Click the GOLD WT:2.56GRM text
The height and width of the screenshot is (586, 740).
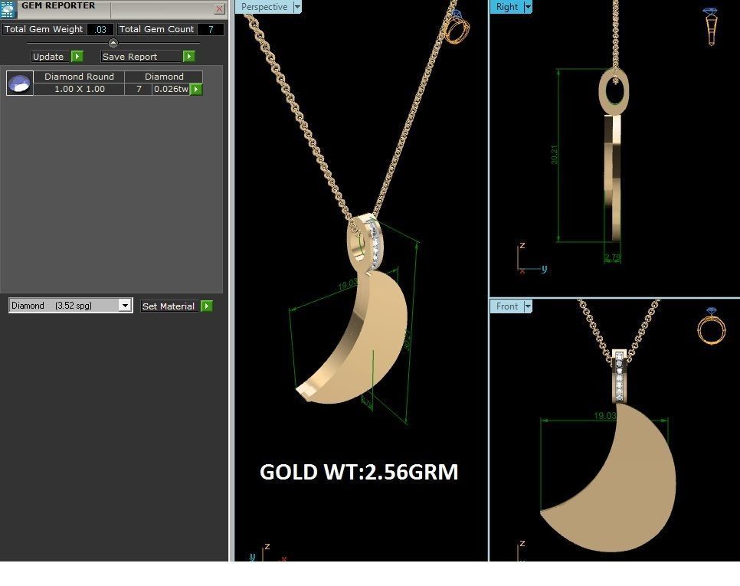click(x=359, y=473)
